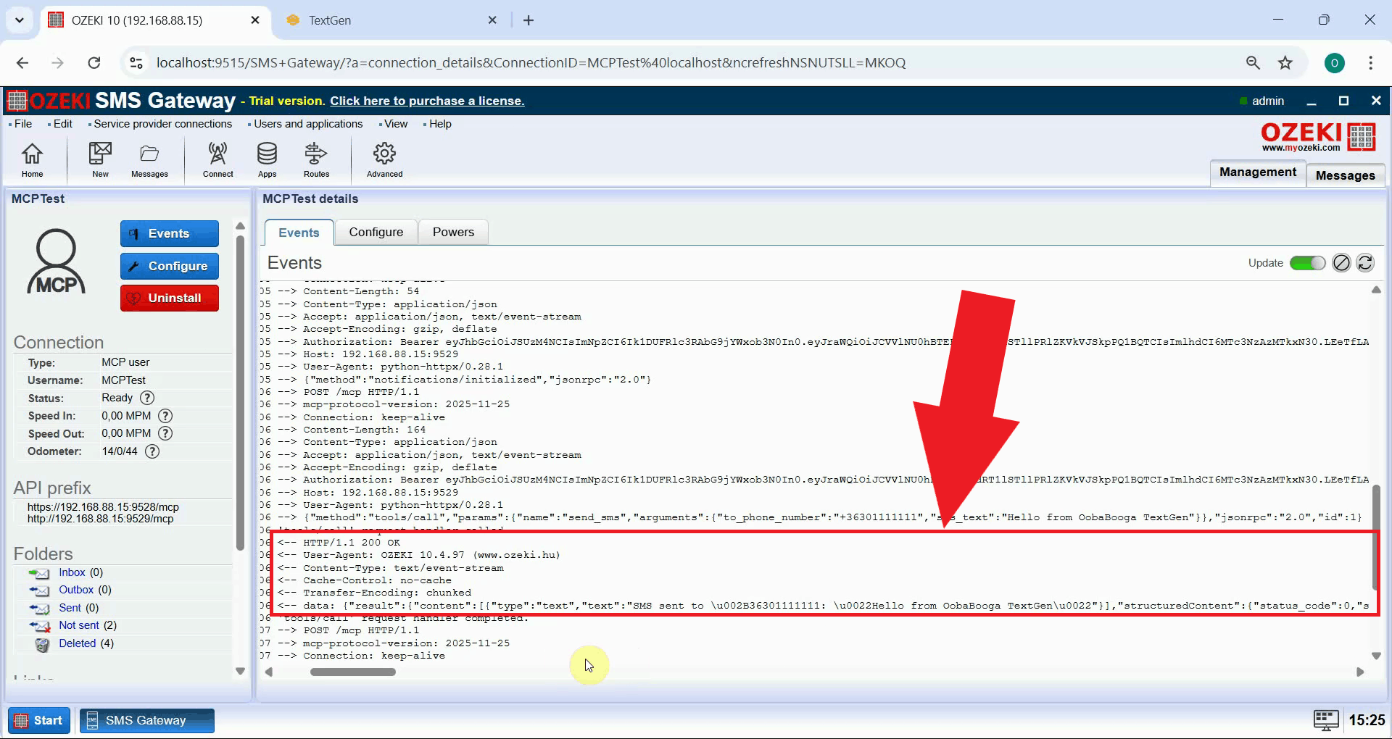Click the browser address bar URL

tap(531, 63)
